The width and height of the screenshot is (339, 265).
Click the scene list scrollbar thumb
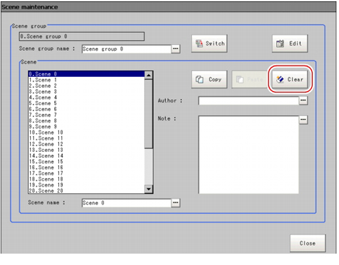pos(148,114)
